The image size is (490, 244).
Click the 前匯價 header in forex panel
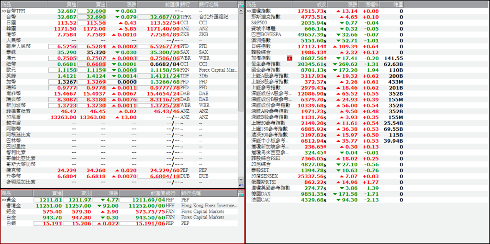159,4
